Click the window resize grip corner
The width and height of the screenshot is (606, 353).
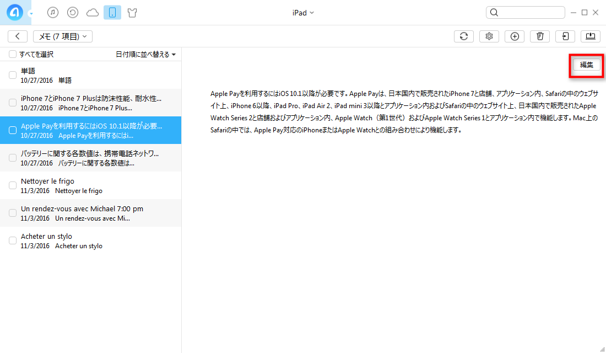602,350
